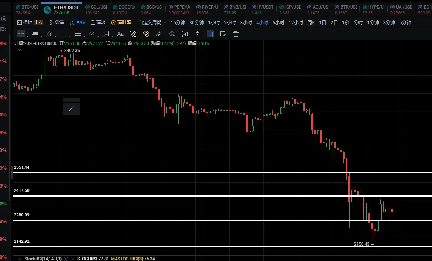432x261 pixels.
Task: Select the multi-line horizontal levels tool
Action: [x=78, y=34]
